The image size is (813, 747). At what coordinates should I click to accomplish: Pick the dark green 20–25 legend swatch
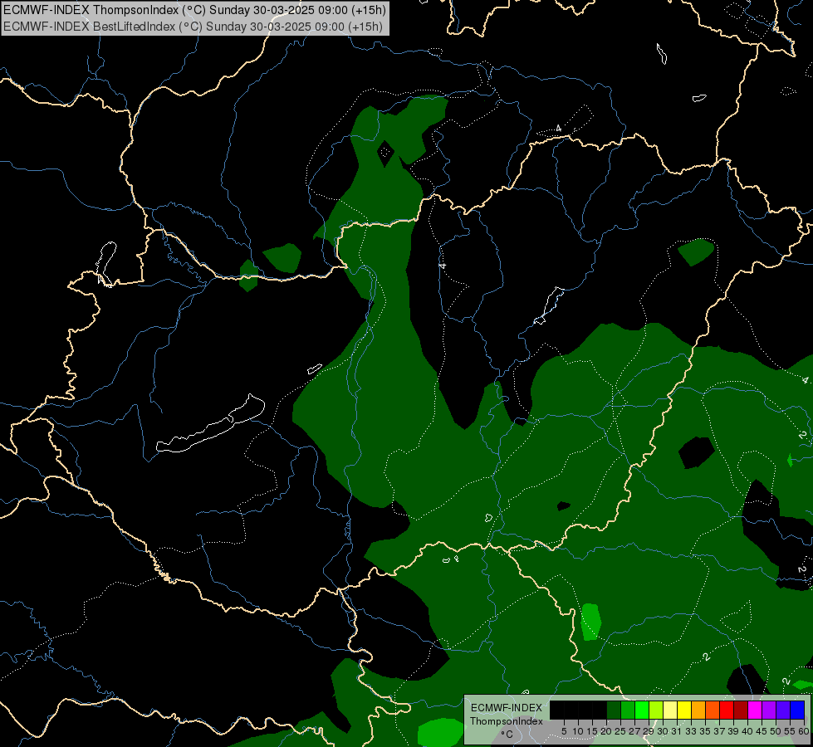tap(614, 710)
